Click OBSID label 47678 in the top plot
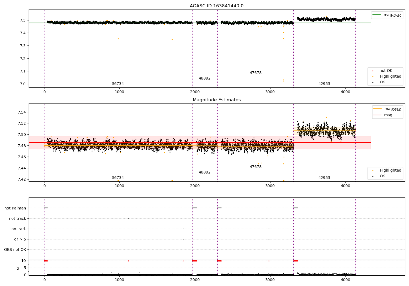 pyautogui.click(x=255, y=73)
